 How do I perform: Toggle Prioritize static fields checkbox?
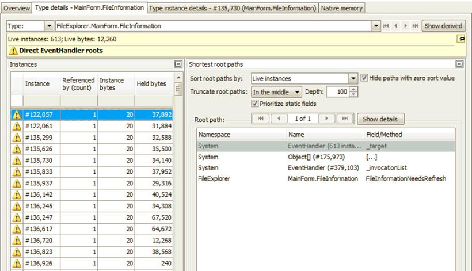[x=254, y=104]
